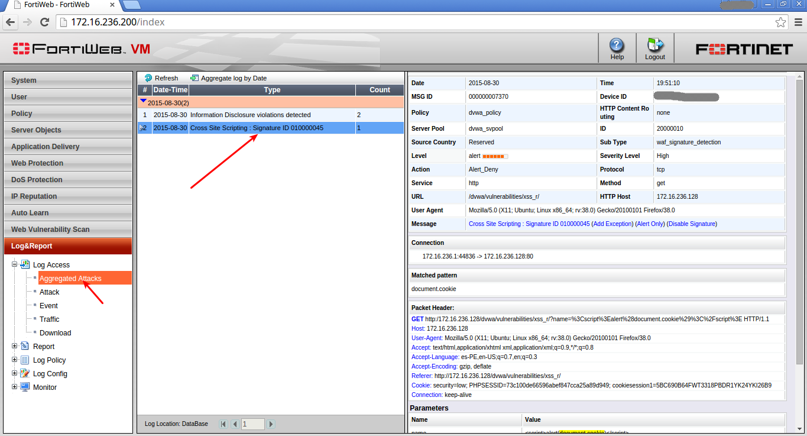Click Aggregate log by Date icon
This screenshot has width=807, height=436.
pyautogui.click(x=195, y=78)
